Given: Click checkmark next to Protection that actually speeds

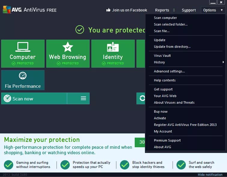Looking at the screenshot, I should [65, 165].
